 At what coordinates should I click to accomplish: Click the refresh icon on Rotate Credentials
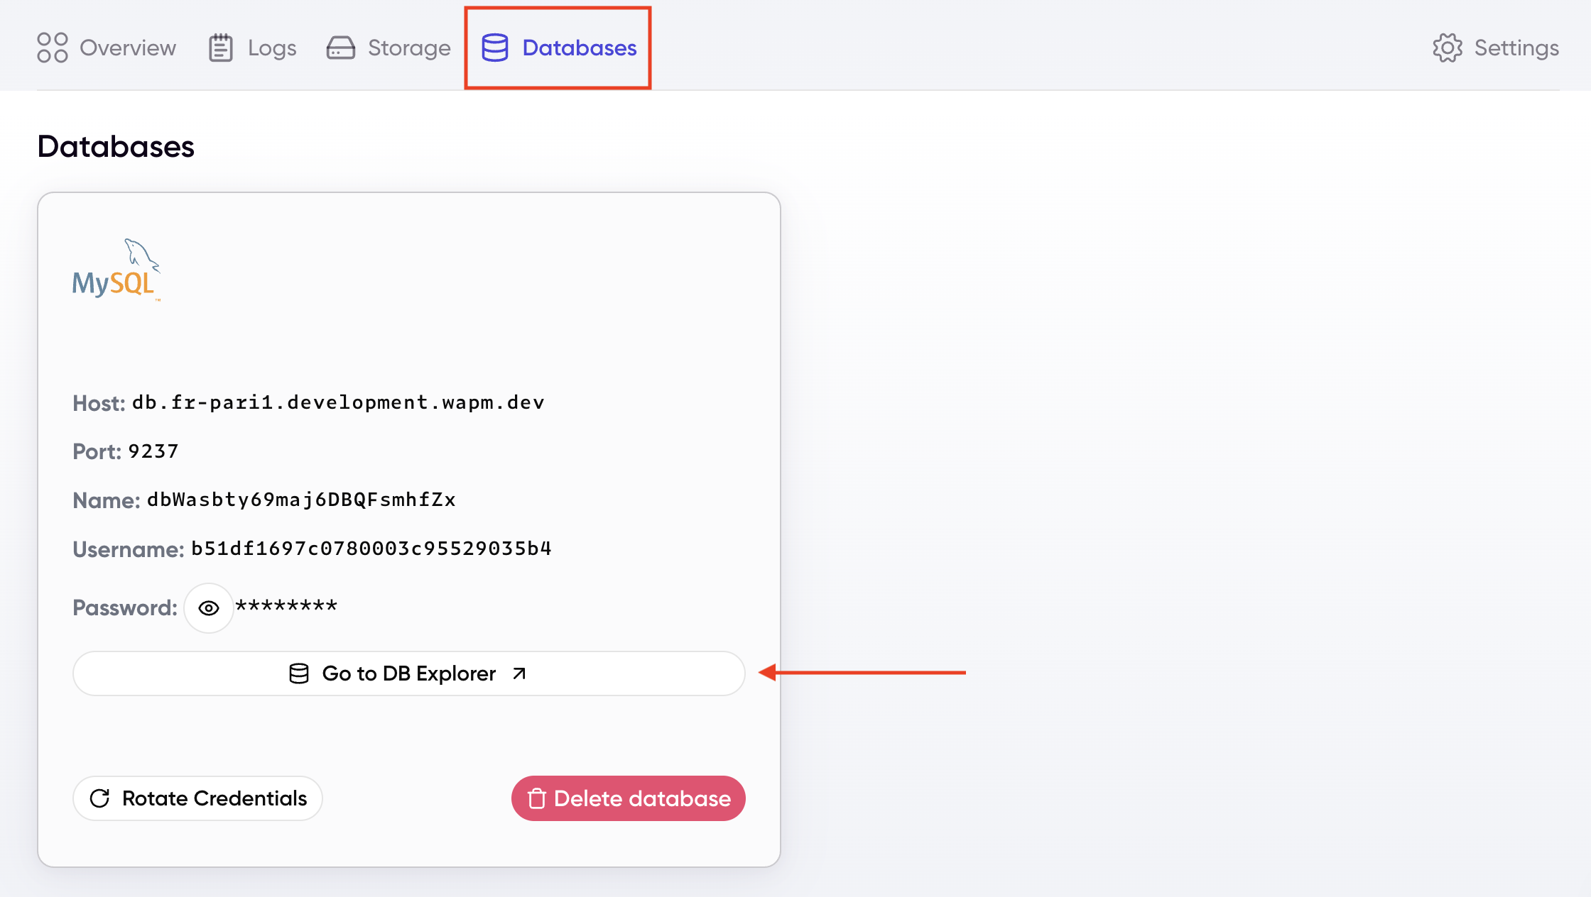[x=100, y=798]
